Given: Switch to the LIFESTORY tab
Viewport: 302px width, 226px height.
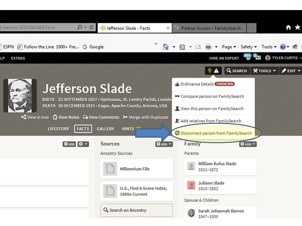Looking at the screenshot, I should [59, 129].
